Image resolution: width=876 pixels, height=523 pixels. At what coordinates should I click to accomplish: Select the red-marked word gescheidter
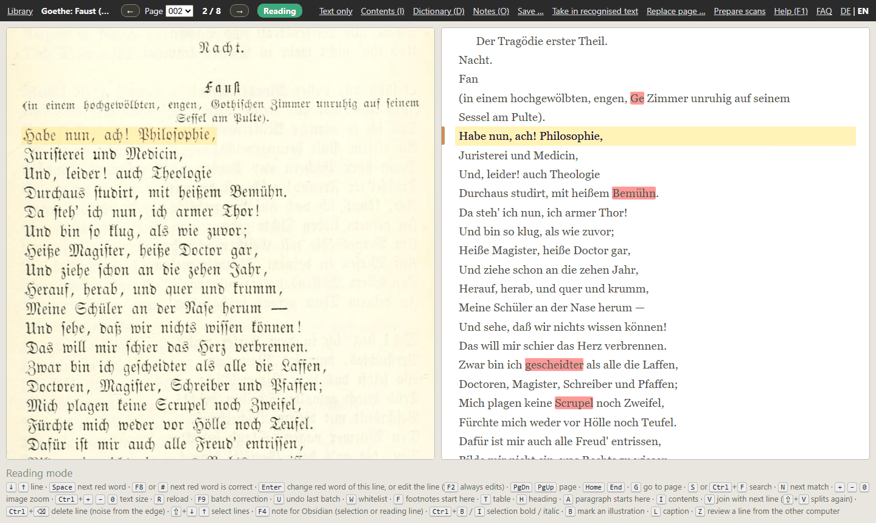[x=554, y=365]
